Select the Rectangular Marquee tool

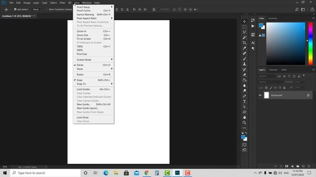pos(244,27)
